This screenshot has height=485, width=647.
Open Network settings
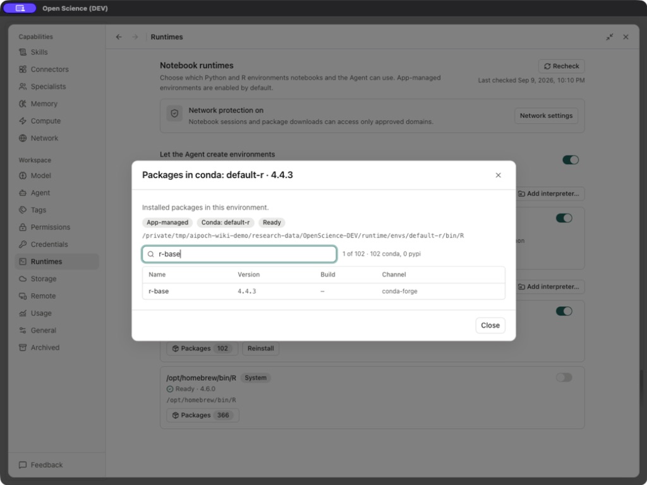pyautogui.click(x=546, y=116)
